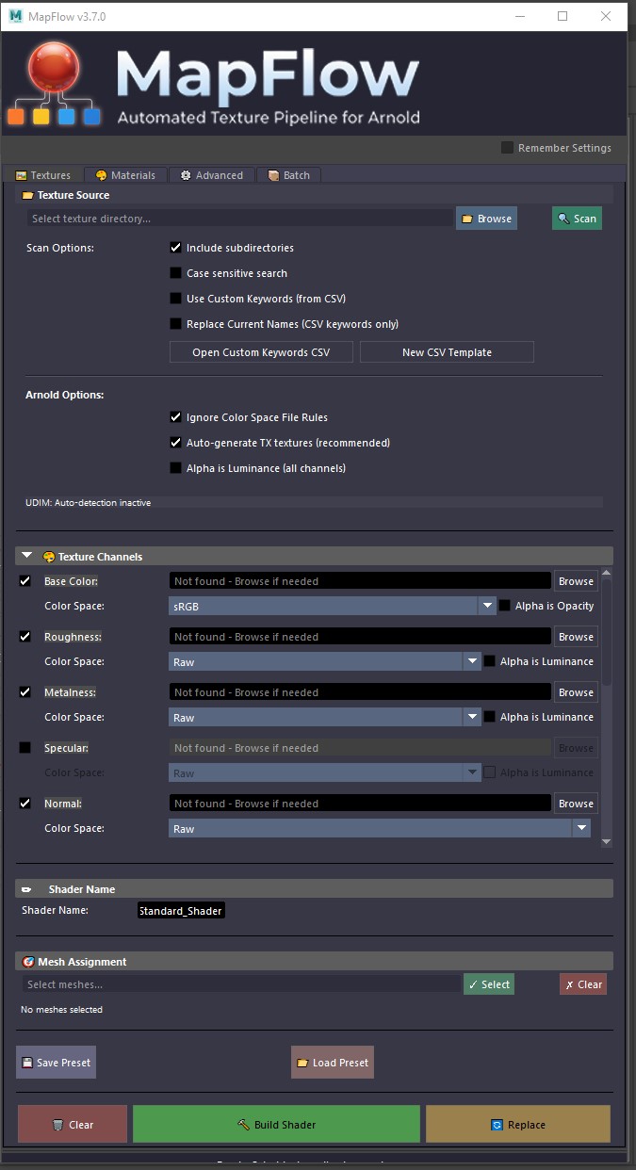Click the folder Browse button for texture directory
The image size is (636, 1170).
[x=486, y=219]
